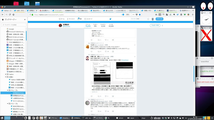
Task: Open the Twitter Home nav item
Action: [x=62, y=19]
